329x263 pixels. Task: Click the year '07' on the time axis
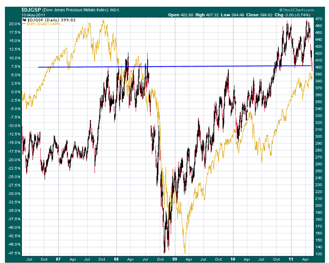click(x=58, y=259)
